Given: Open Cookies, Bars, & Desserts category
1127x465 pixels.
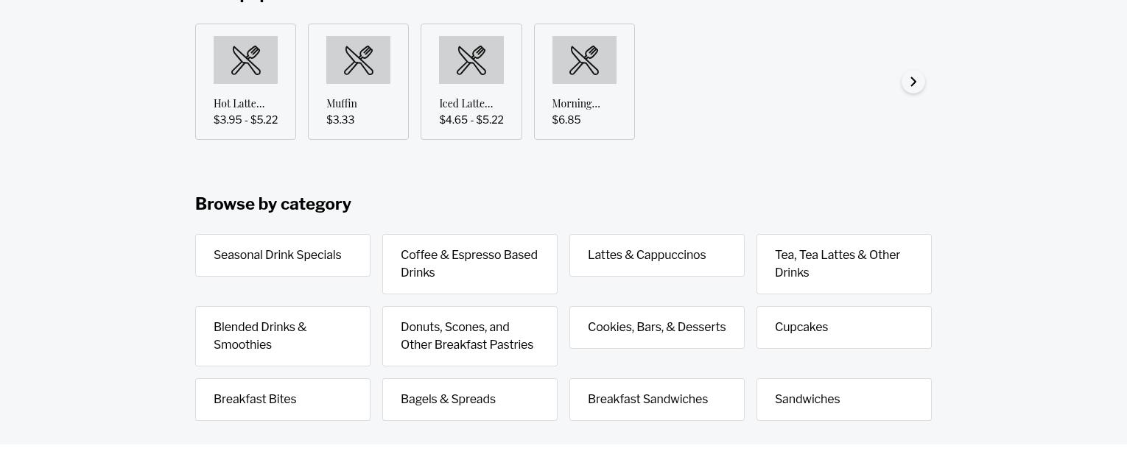Looking at the screenshot, I should (657, 327).
